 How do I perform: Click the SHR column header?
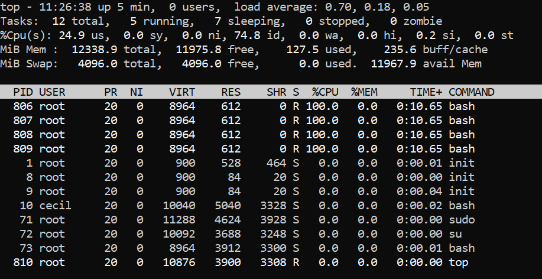pos(277,92)
